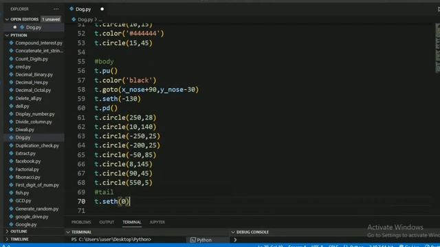Collapse the Debug Console header
440x247 pixels.
click(233, 232)
